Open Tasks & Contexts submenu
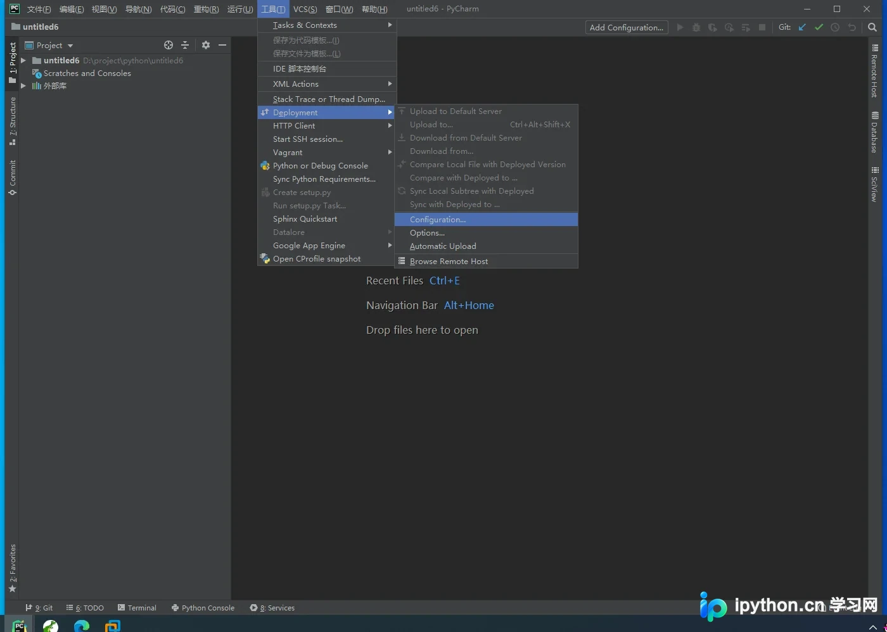887x632 pixels. pyautogui.click(x=327, y=25)
